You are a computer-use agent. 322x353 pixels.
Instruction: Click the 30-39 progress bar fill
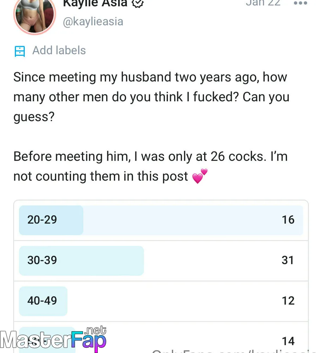[81, 261]
